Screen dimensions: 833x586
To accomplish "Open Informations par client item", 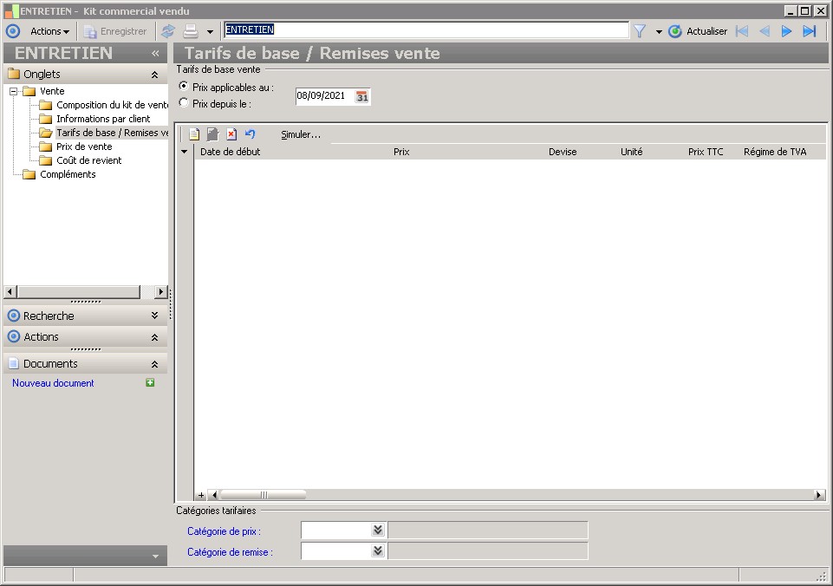I will [x=103, y=119].
